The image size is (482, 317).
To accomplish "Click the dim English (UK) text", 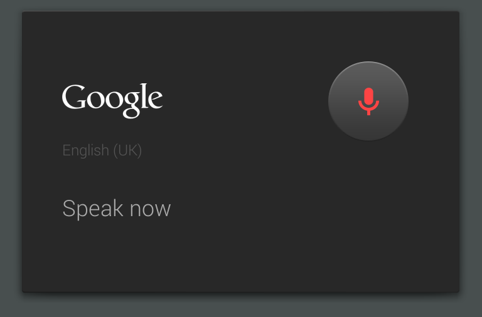I will [102, 150].
